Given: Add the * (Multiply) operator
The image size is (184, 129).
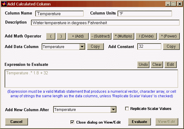Looking at the screenshot, I should point(123,36).
